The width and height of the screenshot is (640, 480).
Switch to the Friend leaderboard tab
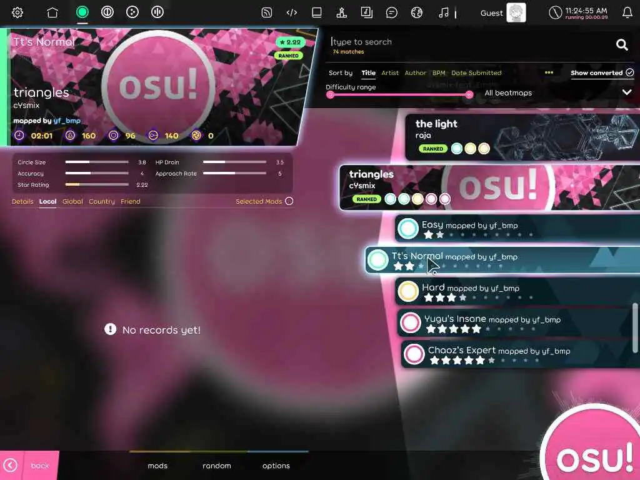pos(130,201)
